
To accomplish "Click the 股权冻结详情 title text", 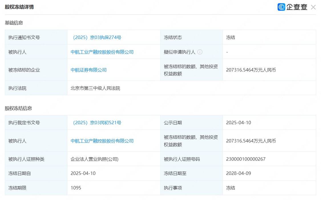I will (19, 7).
